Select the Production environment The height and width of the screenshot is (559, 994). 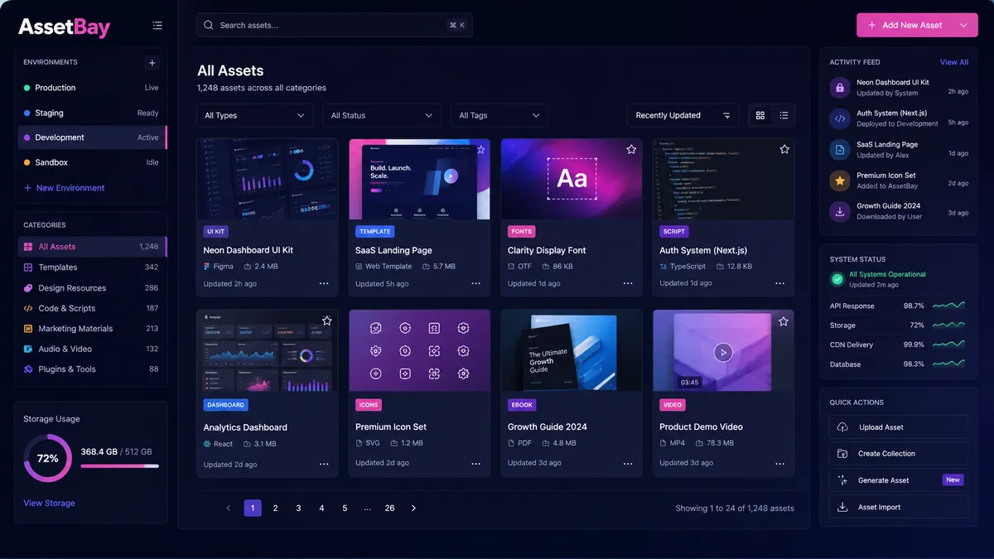(x=91, y=88)
